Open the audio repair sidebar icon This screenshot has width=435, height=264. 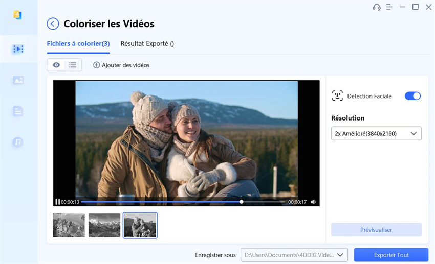coord(18,142)
